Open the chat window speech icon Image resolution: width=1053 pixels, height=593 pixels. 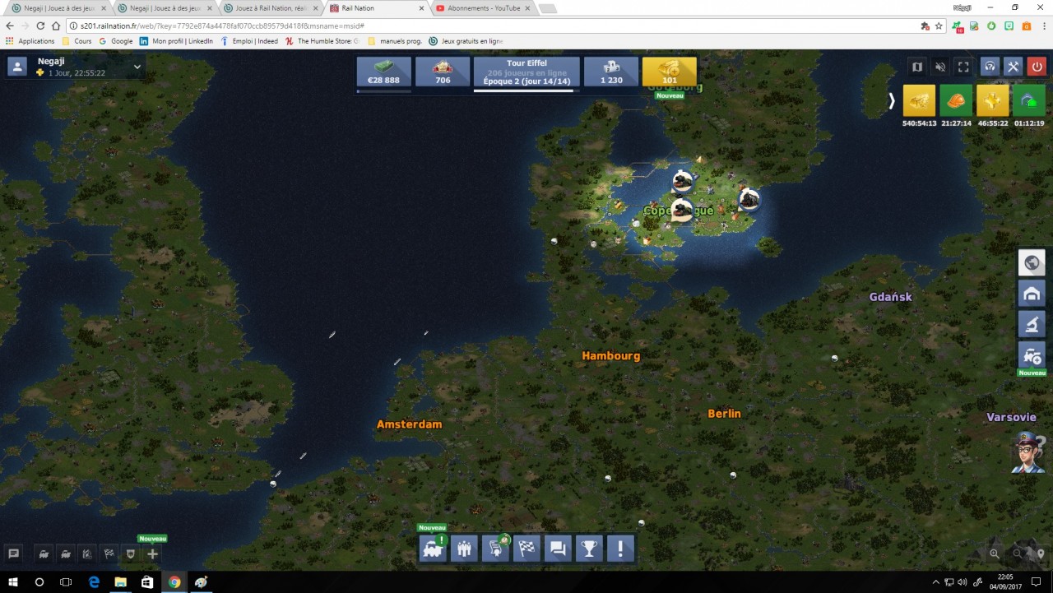pyautogui.click(x=13, y=554)
